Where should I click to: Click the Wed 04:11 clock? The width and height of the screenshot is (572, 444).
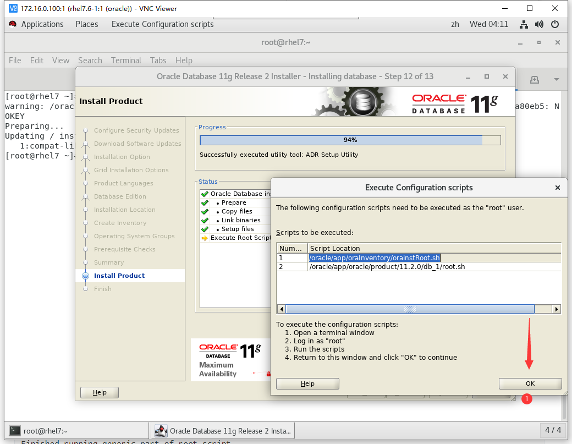pyautogui.click(x=489, y=24)
